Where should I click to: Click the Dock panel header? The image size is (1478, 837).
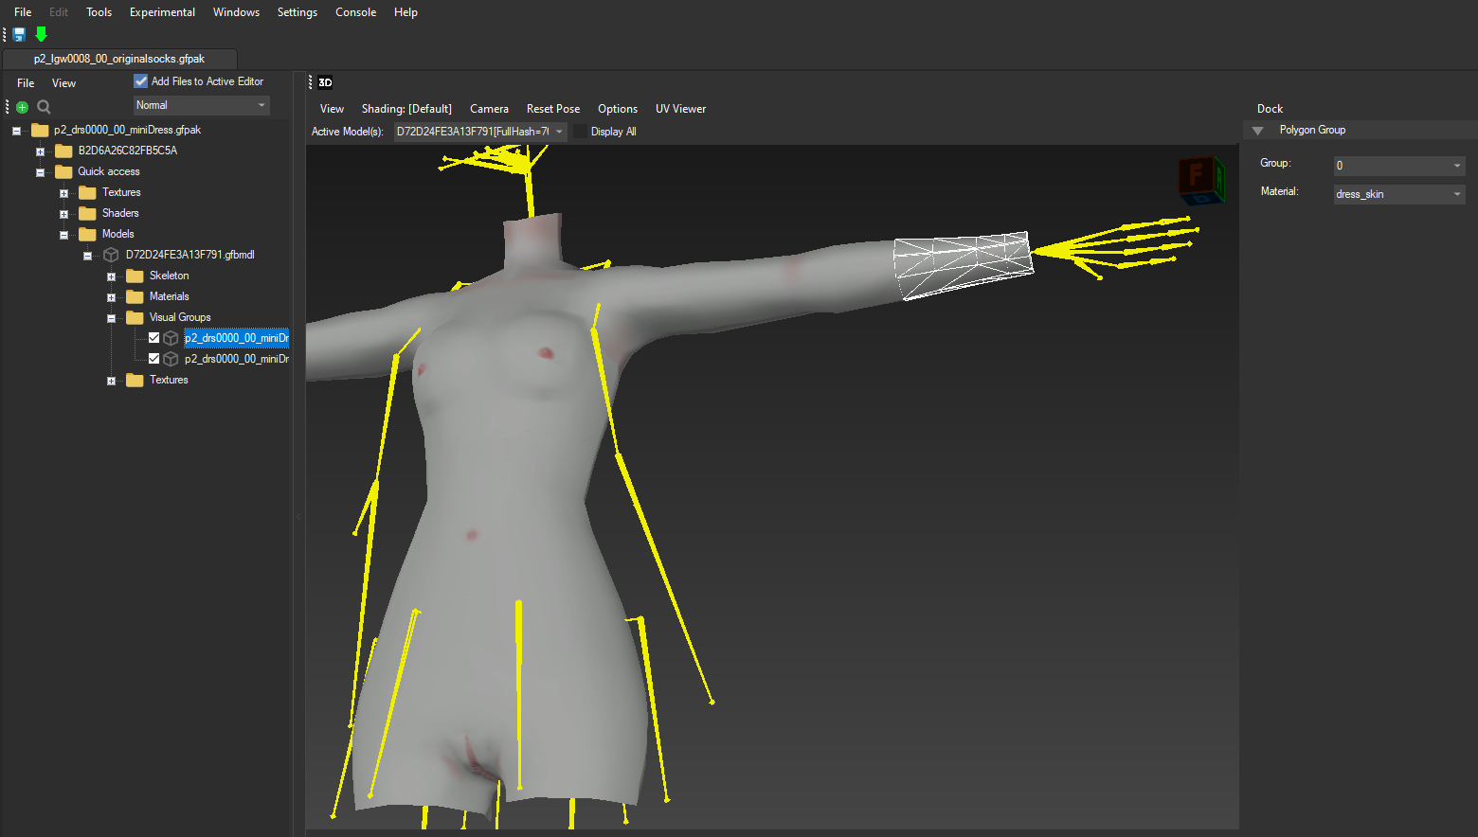(x=1270, y=109)
